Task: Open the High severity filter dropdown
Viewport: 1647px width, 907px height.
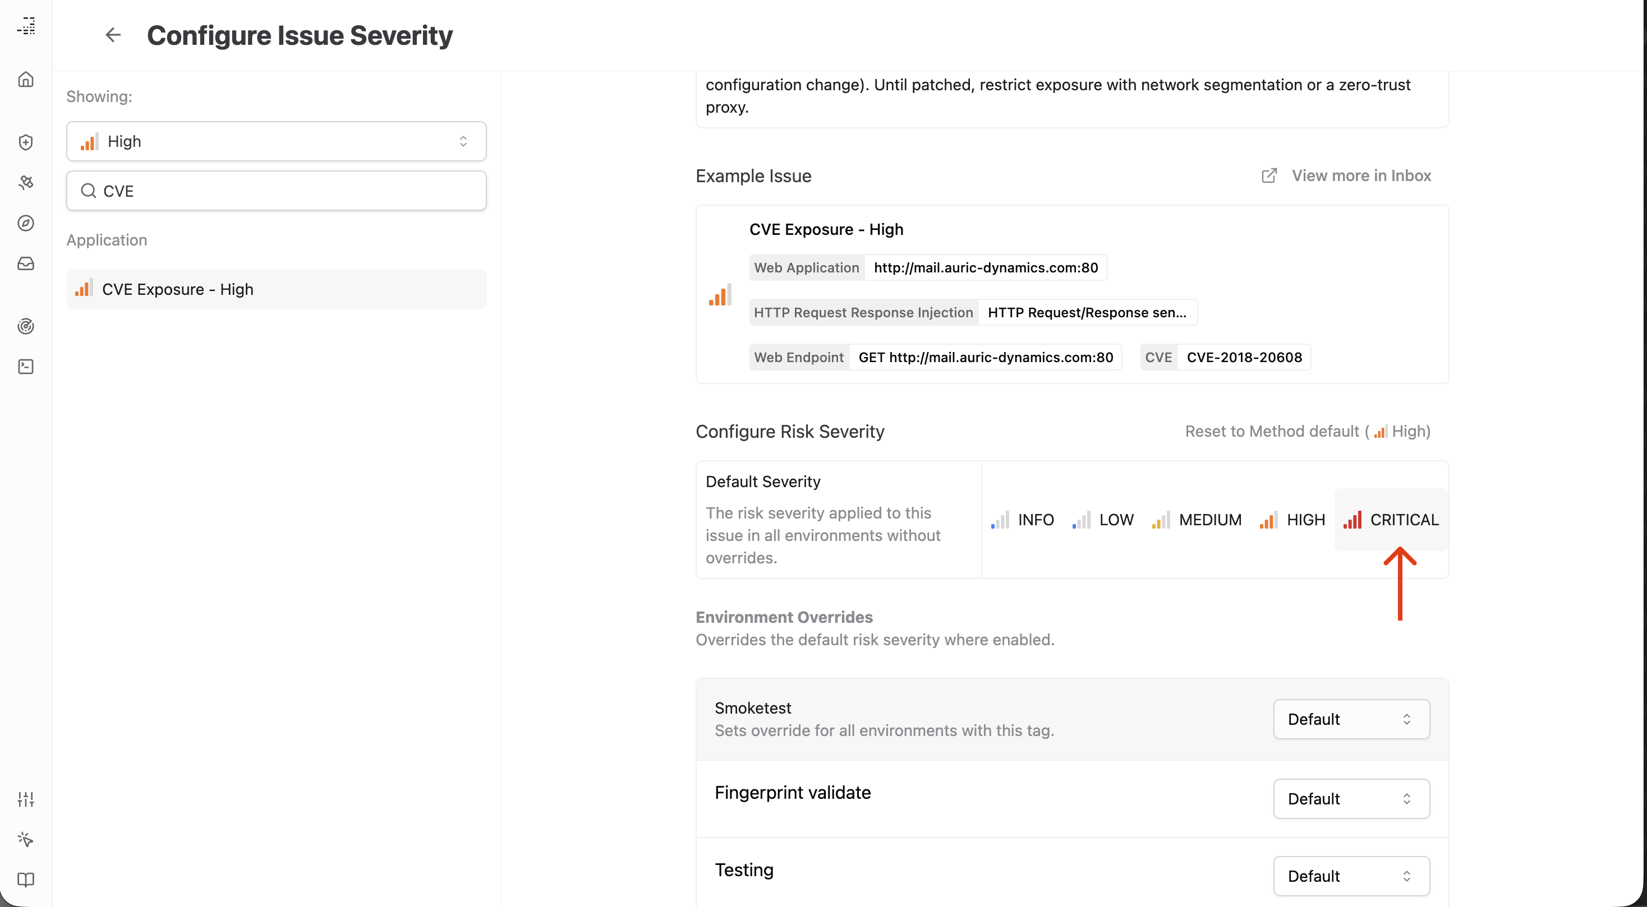Action: (276, 141)
